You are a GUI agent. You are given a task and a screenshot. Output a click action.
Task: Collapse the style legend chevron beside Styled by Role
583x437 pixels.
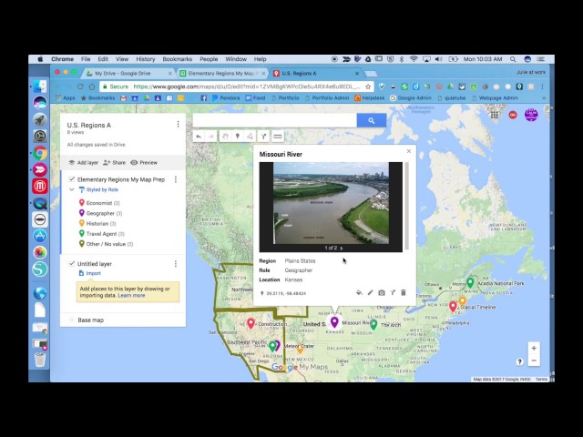(72, 189)
